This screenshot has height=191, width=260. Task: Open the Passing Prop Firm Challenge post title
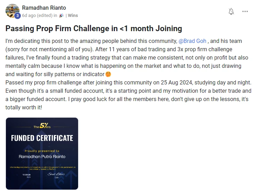click(94, 28)
